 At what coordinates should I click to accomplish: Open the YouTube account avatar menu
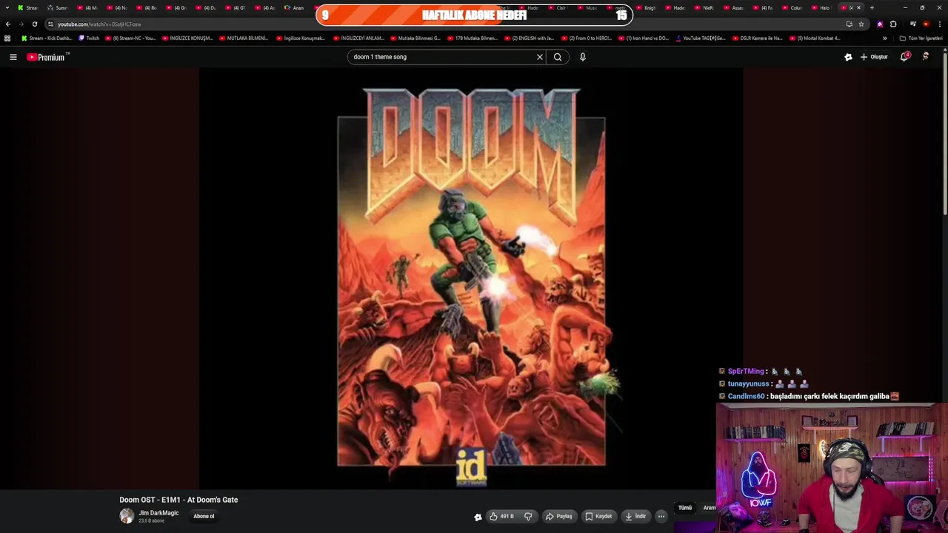(926, 57)
